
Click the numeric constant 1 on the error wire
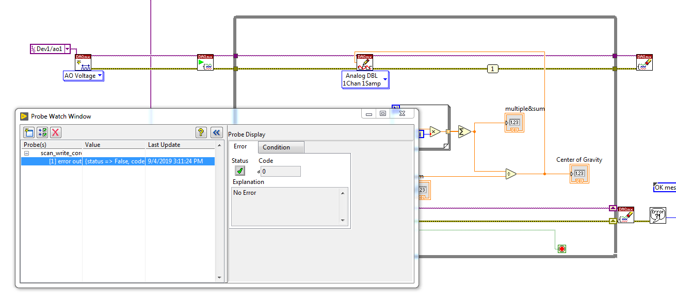(x=492, y=69)
